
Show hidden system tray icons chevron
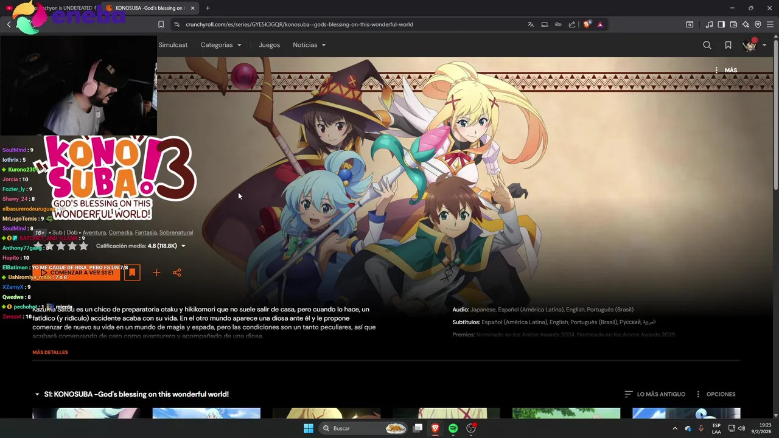click(x=674, y=428)
